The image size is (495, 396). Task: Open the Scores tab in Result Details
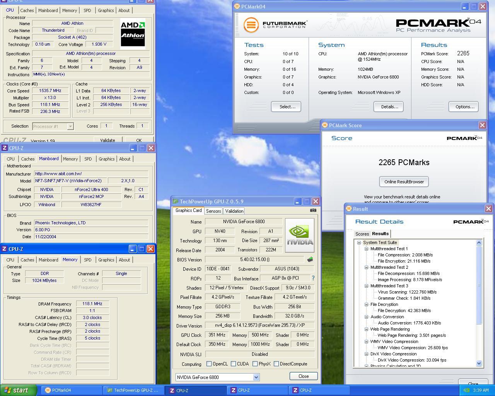coord(362,234)
